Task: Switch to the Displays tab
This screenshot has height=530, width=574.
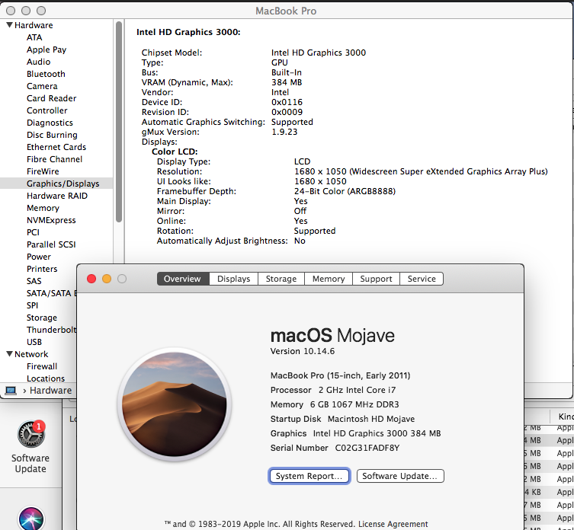Action: pyautogui.click(x=233, y=279)
